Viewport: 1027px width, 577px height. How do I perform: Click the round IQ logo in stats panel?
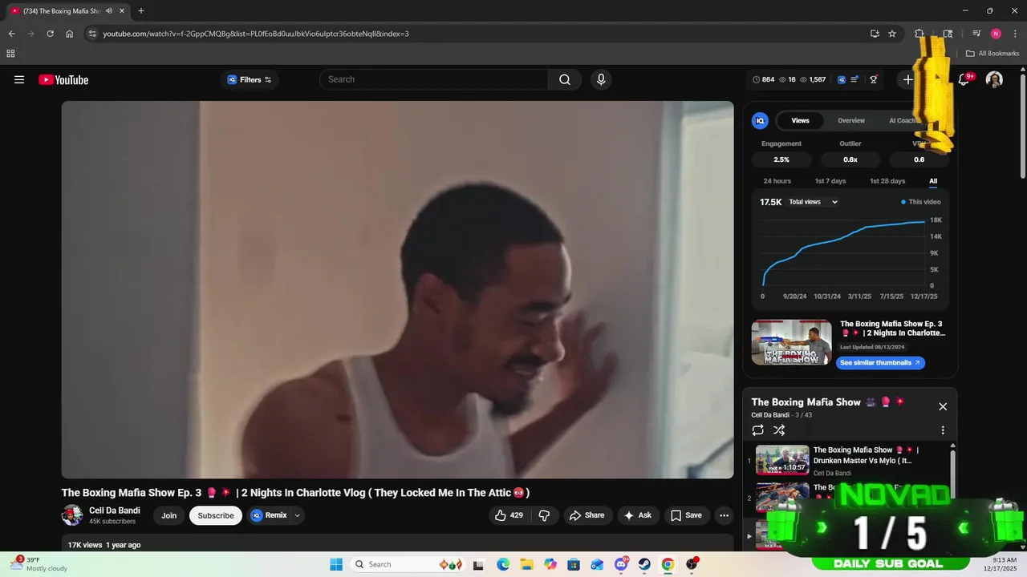pos(760,120)
